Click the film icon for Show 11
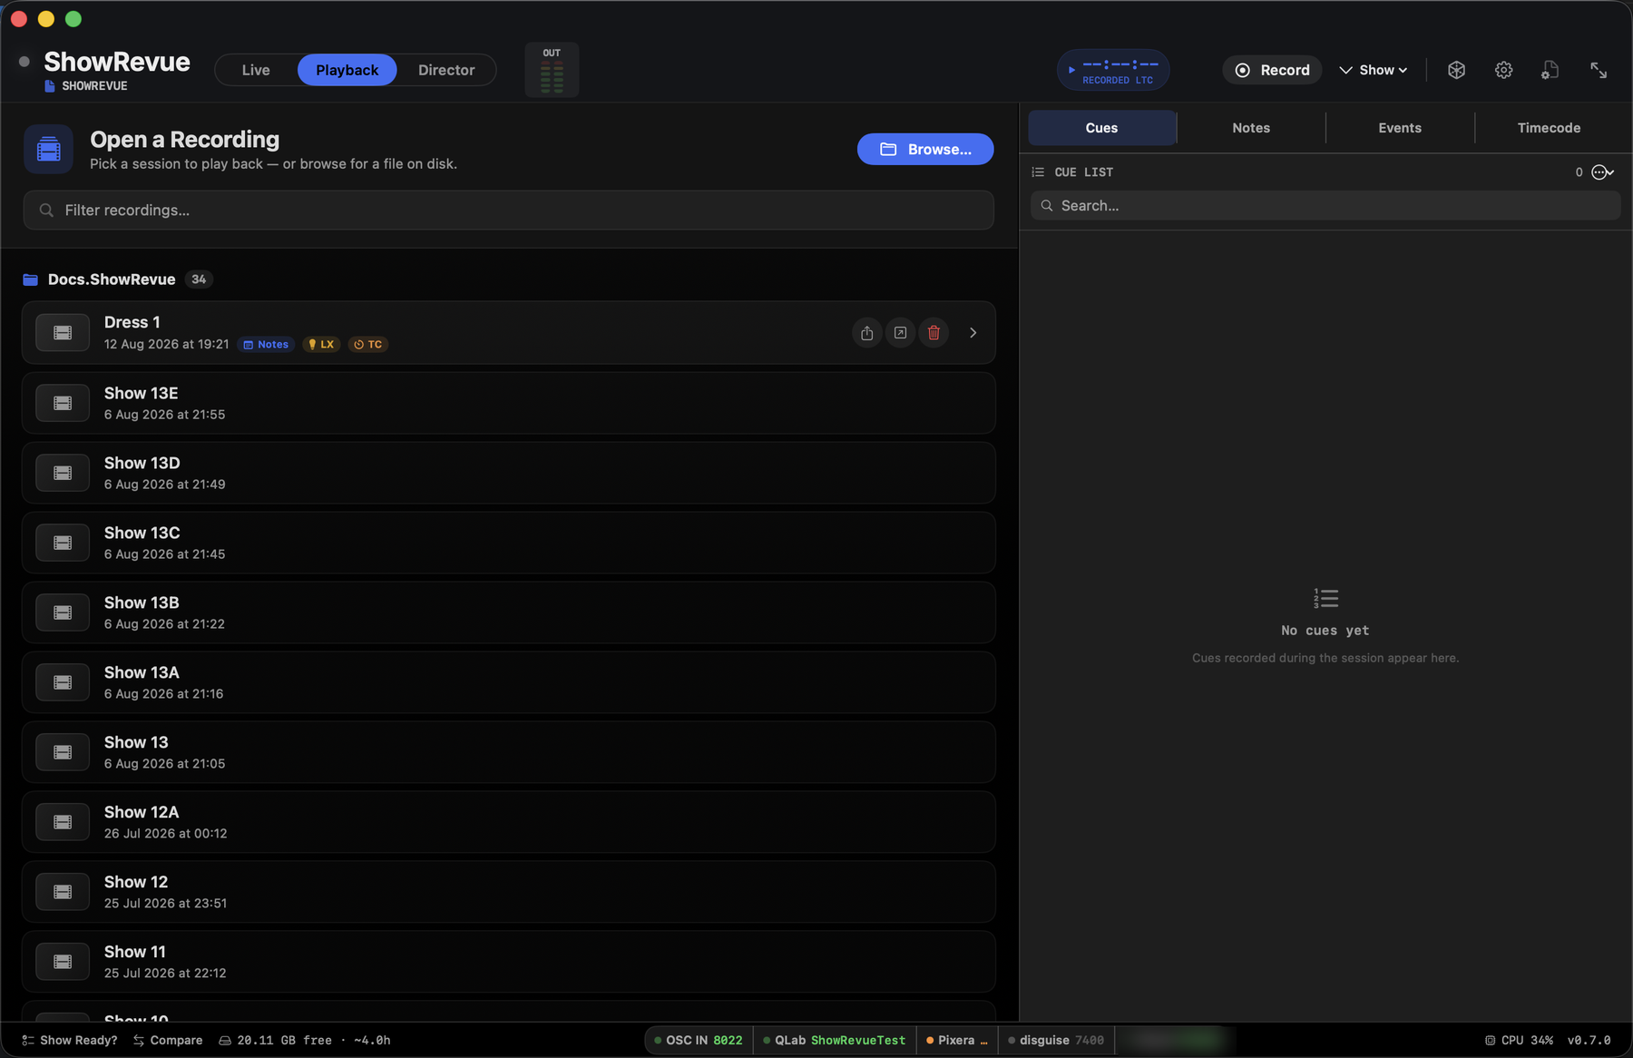The image size is (1633, 1058). [x=63, y=962]
